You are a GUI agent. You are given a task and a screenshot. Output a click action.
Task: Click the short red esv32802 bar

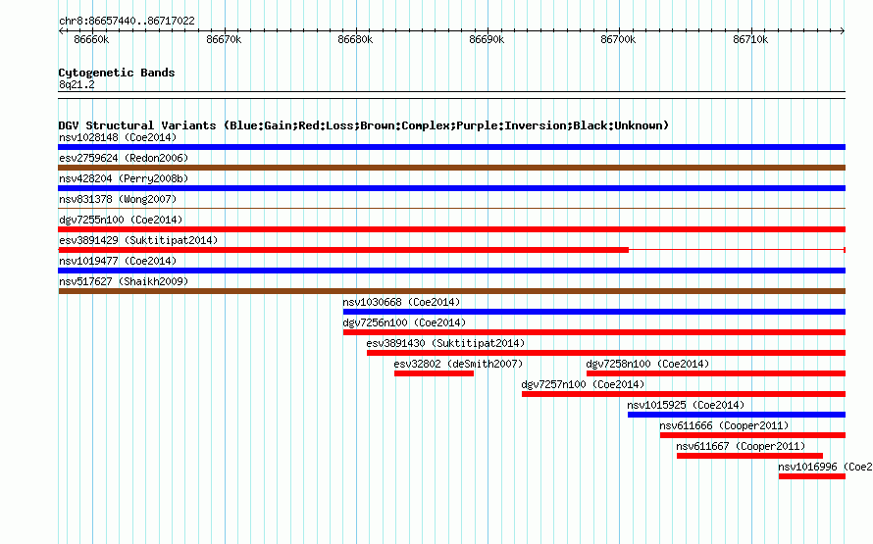point(434,373)
